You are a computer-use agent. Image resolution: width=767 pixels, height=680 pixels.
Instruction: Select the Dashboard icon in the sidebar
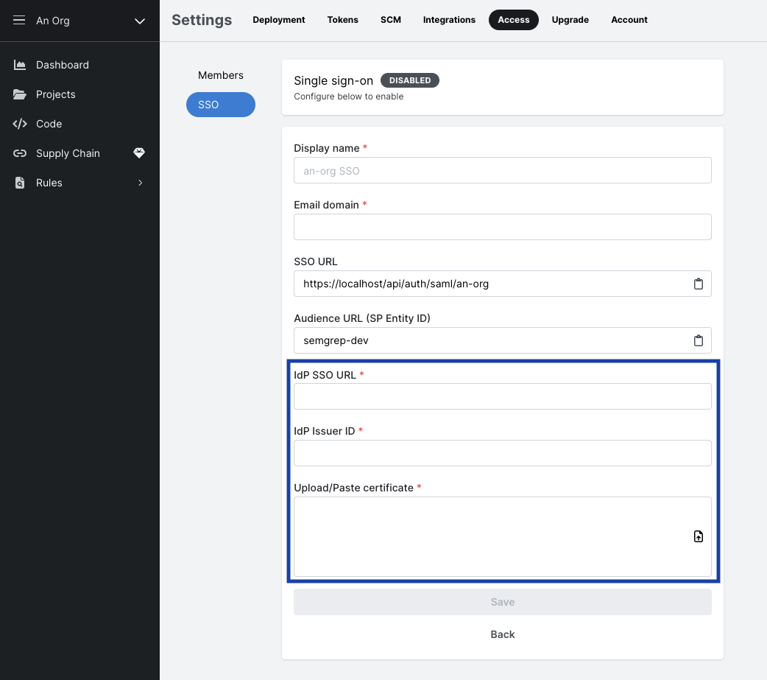tap(21, 65)
